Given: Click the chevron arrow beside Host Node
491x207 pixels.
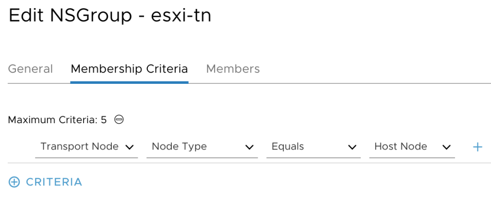Looking at the screenshot, I should pos(446,147).
